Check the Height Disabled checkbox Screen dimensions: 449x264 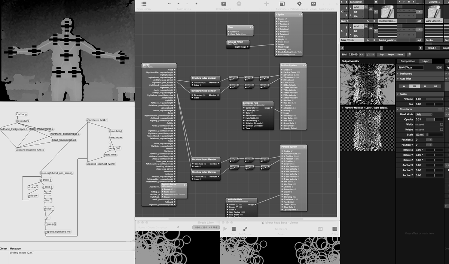point(442,130)
